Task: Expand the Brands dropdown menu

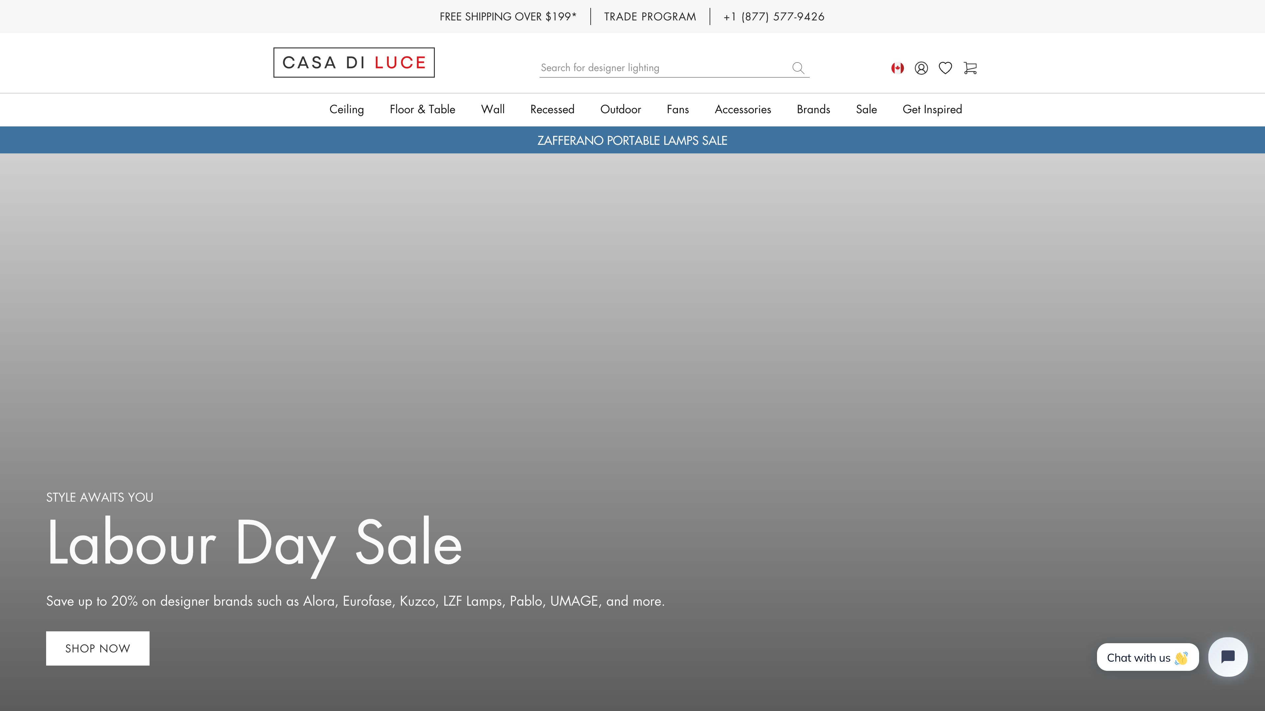Action: tap(813, 109)
